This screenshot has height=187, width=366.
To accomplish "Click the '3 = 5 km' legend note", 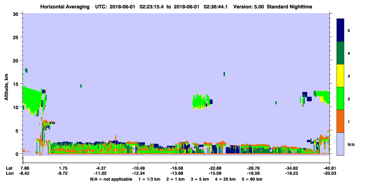I will [x=200, y=179].
